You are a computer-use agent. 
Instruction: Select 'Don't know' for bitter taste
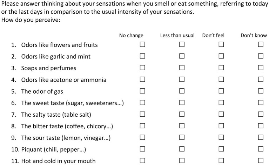pyautogui.click(x=261, y=126)
